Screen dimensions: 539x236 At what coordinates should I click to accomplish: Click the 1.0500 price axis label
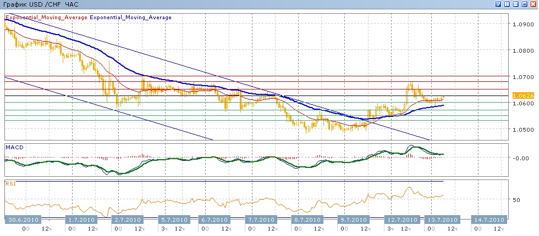[x=521, y=130]
